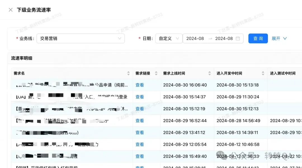Open 查看 link for 2024-08-29 13:41:12 row
The width and height of the screenshot is (302, 168).
pyautogui.click(x=140, y=132)
